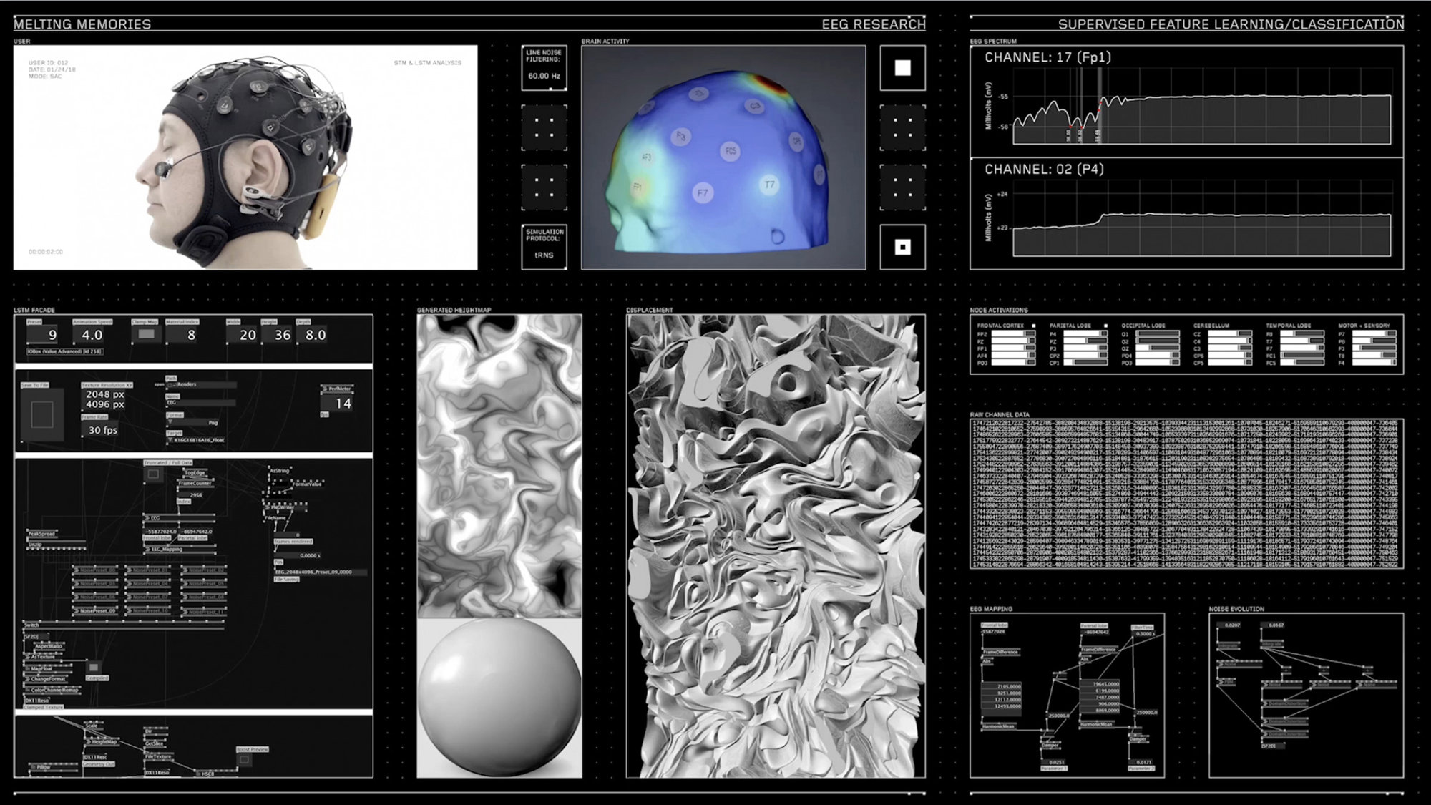Click the four-dot icon above Simulation Protocol
This screenshot has width=1431, height=805.
[x=544, y=187]
